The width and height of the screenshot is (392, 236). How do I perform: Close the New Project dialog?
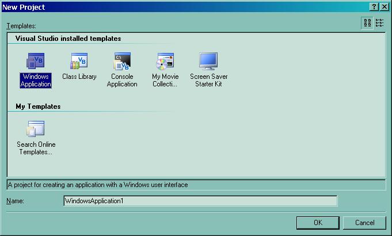[385, 7]
